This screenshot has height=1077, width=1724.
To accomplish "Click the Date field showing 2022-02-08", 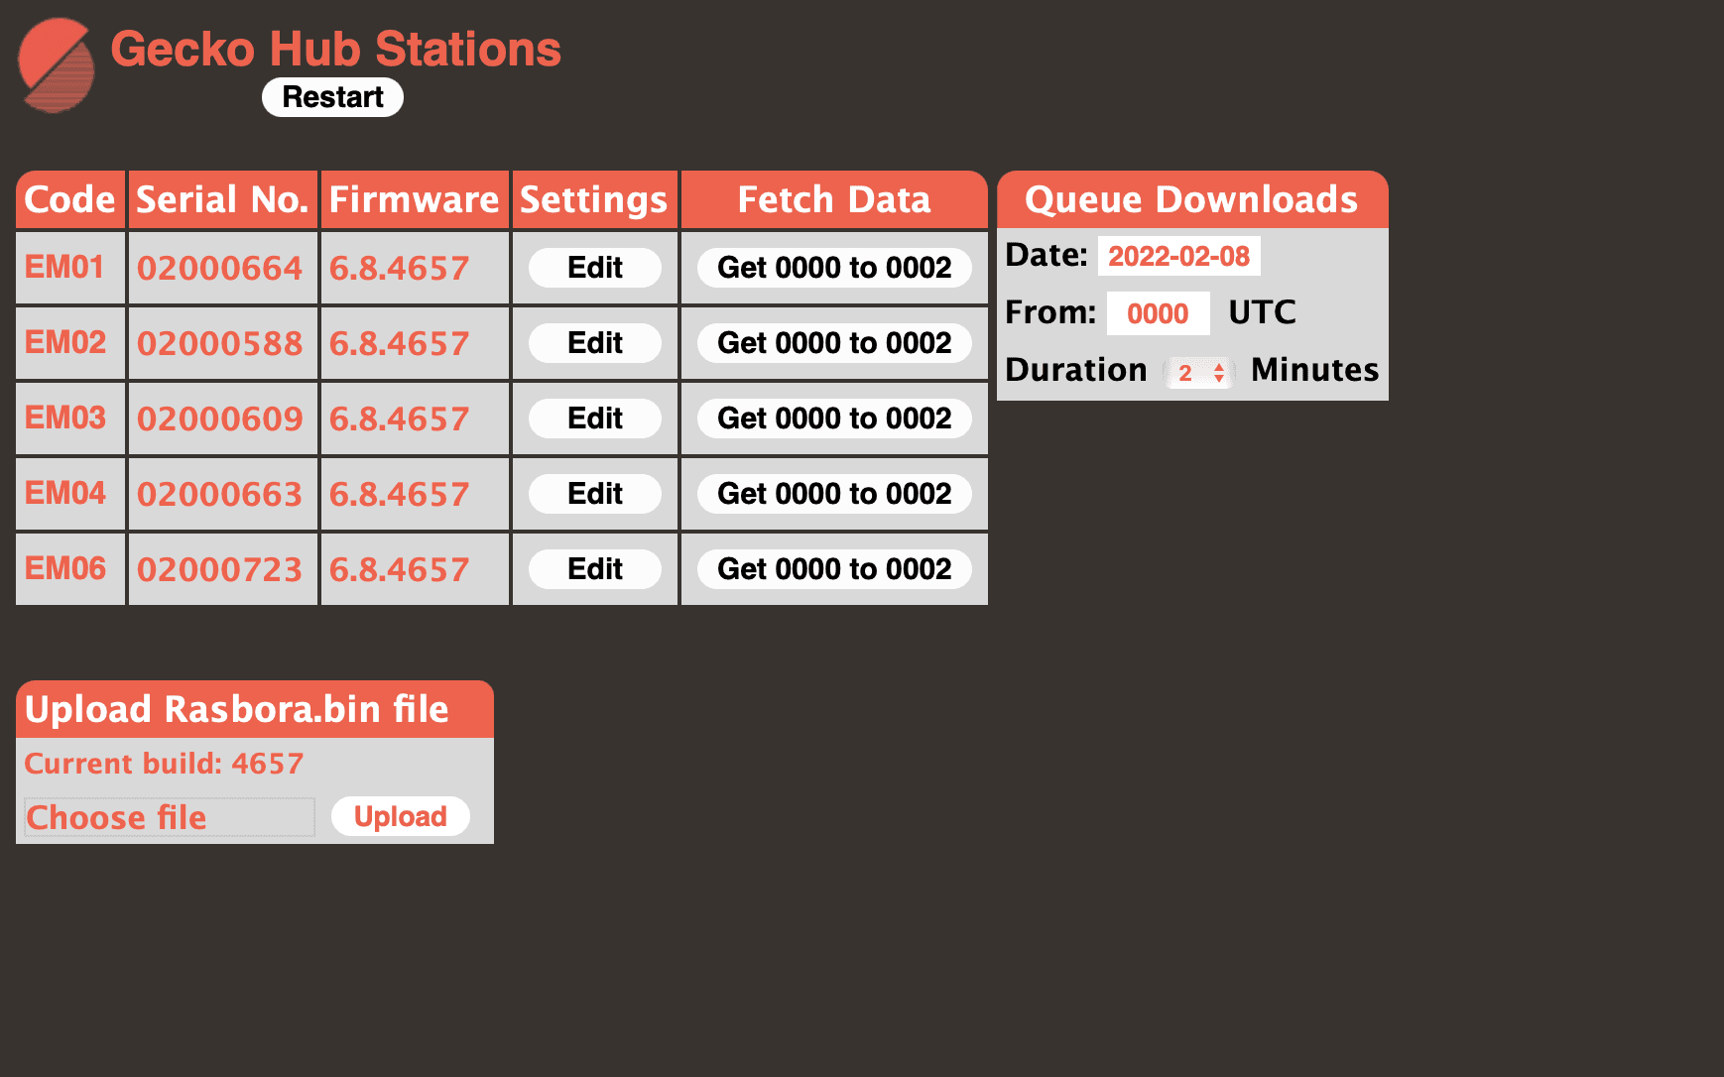I will tap(1178, 256).
